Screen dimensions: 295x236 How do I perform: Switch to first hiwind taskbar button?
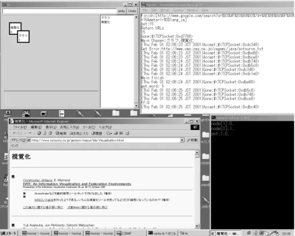click(36, 233)
